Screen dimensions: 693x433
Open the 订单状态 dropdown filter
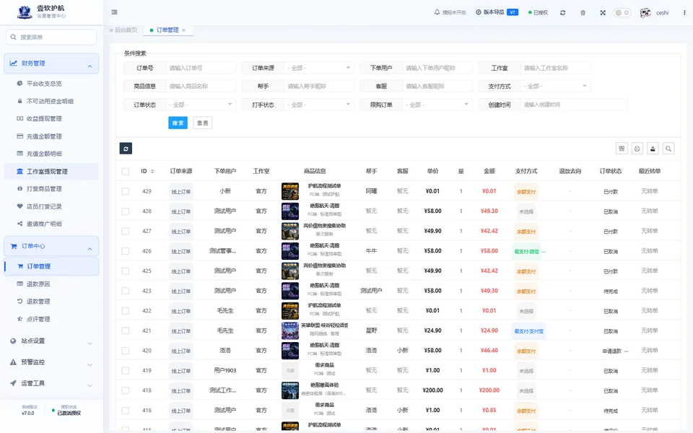[x=201, y=105]
